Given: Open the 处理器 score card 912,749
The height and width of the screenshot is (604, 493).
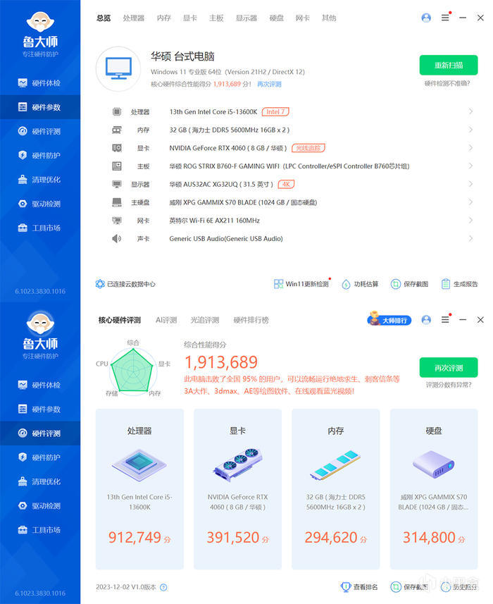Looking at the screenshot, I should pos(139,489).
